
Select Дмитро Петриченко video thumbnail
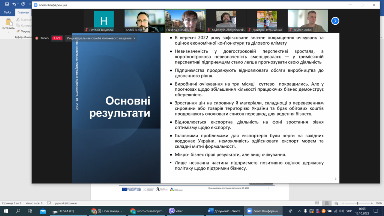(267, 21)
